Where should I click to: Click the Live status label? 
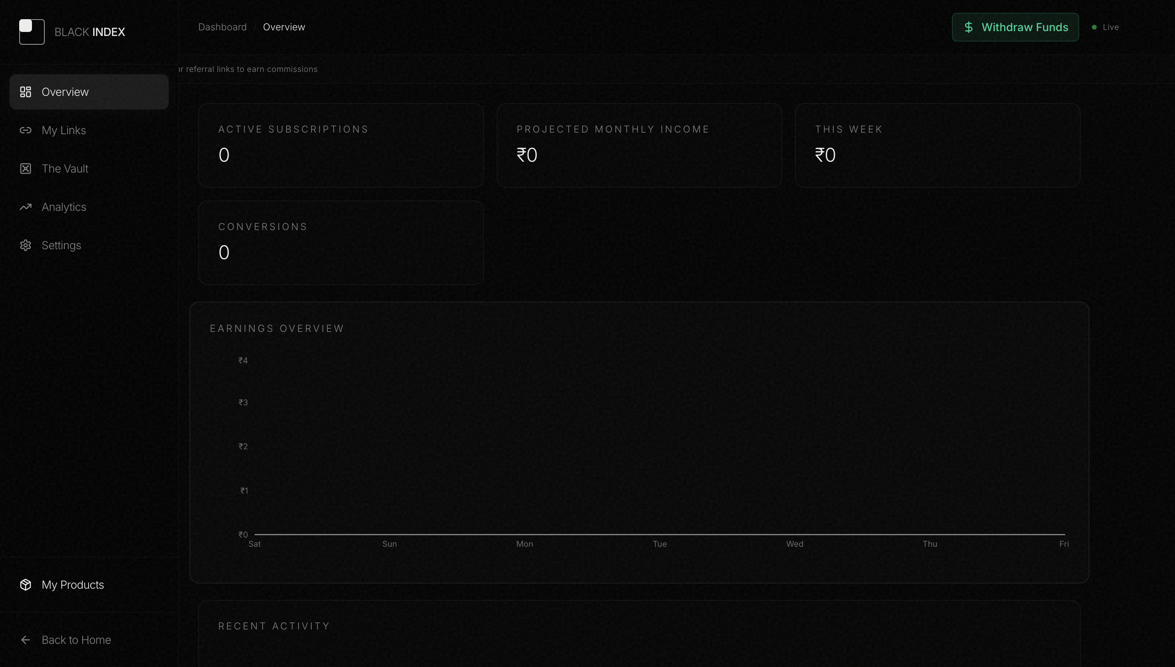tap(1111, 28)
